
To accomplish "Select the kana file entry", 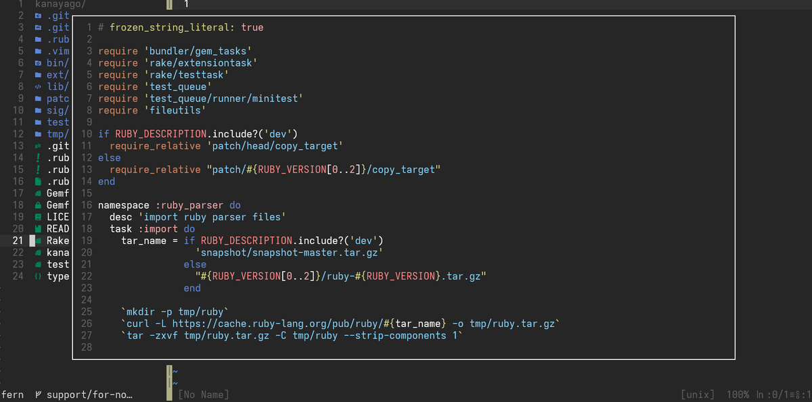I will tap(58, 252).
